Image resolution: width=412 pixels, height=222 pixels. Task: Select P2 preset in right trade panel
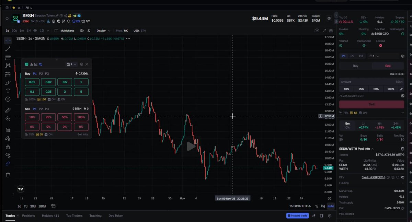click(352, 56)
